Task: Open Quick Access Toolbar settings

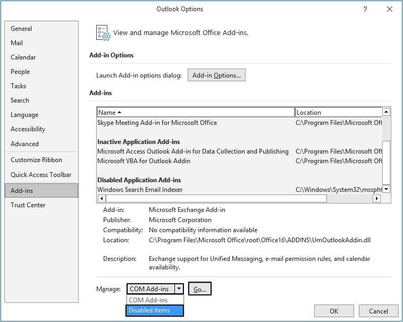Action: [x=41, y=175]
